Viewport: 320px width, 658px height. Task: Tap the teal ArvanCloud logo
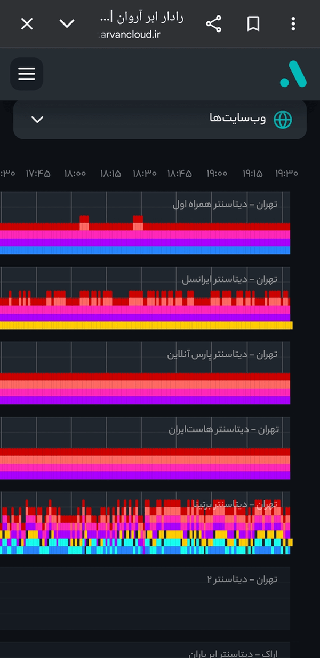293,74
